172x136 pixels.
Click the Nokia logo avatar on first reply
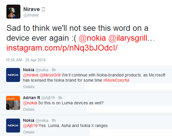[13, 75]
